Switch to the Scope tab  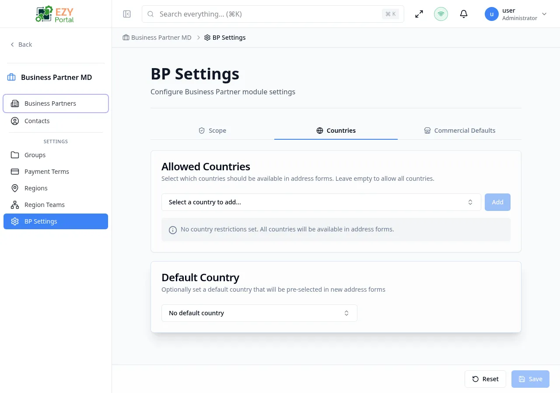pos(212,130)
